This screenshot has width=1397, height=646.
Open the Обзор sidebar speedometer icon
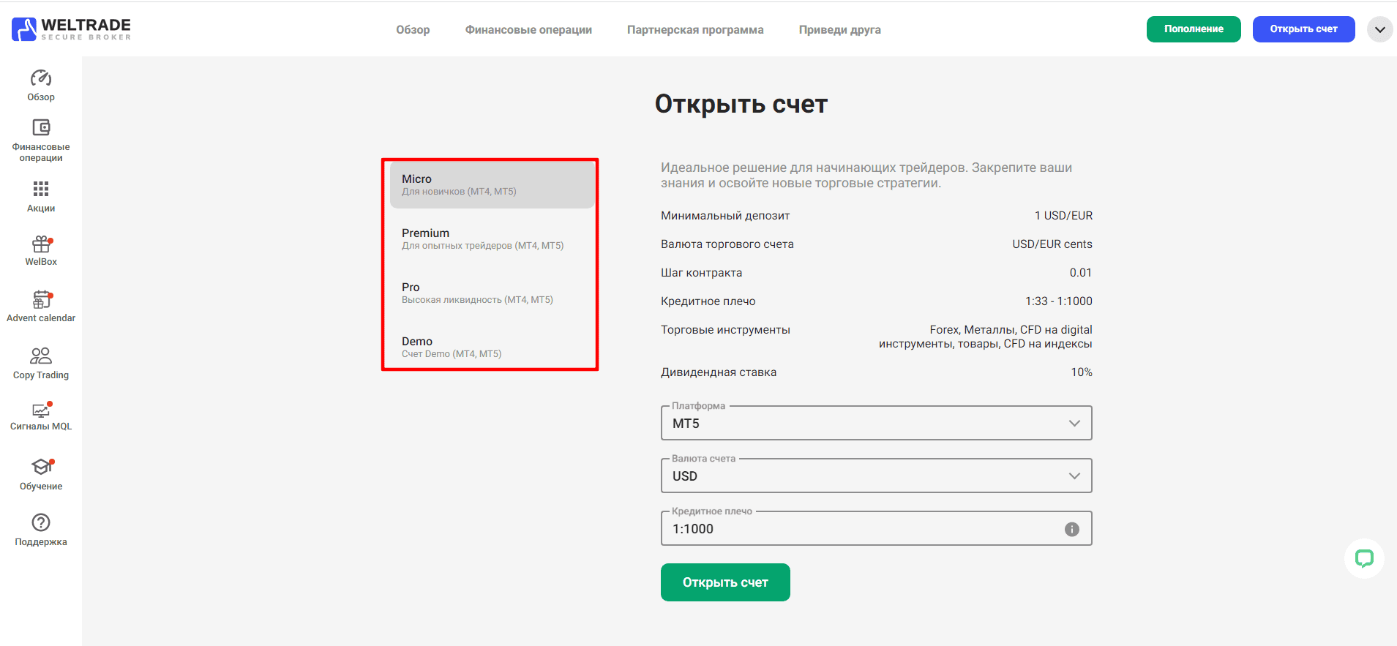tap(41, 78)
